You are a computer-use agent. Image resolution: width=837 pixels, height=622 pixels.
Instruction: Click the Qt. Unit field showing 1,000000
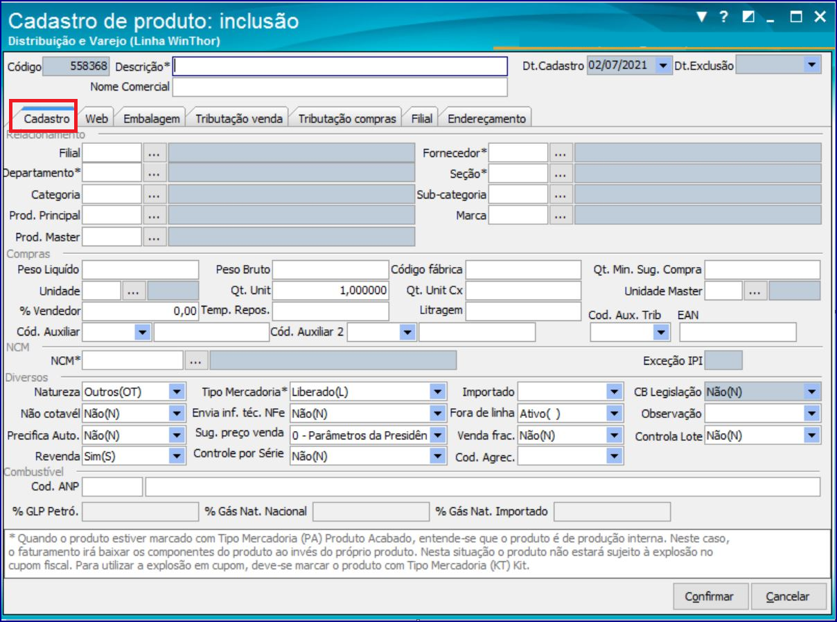click(331, 291)
